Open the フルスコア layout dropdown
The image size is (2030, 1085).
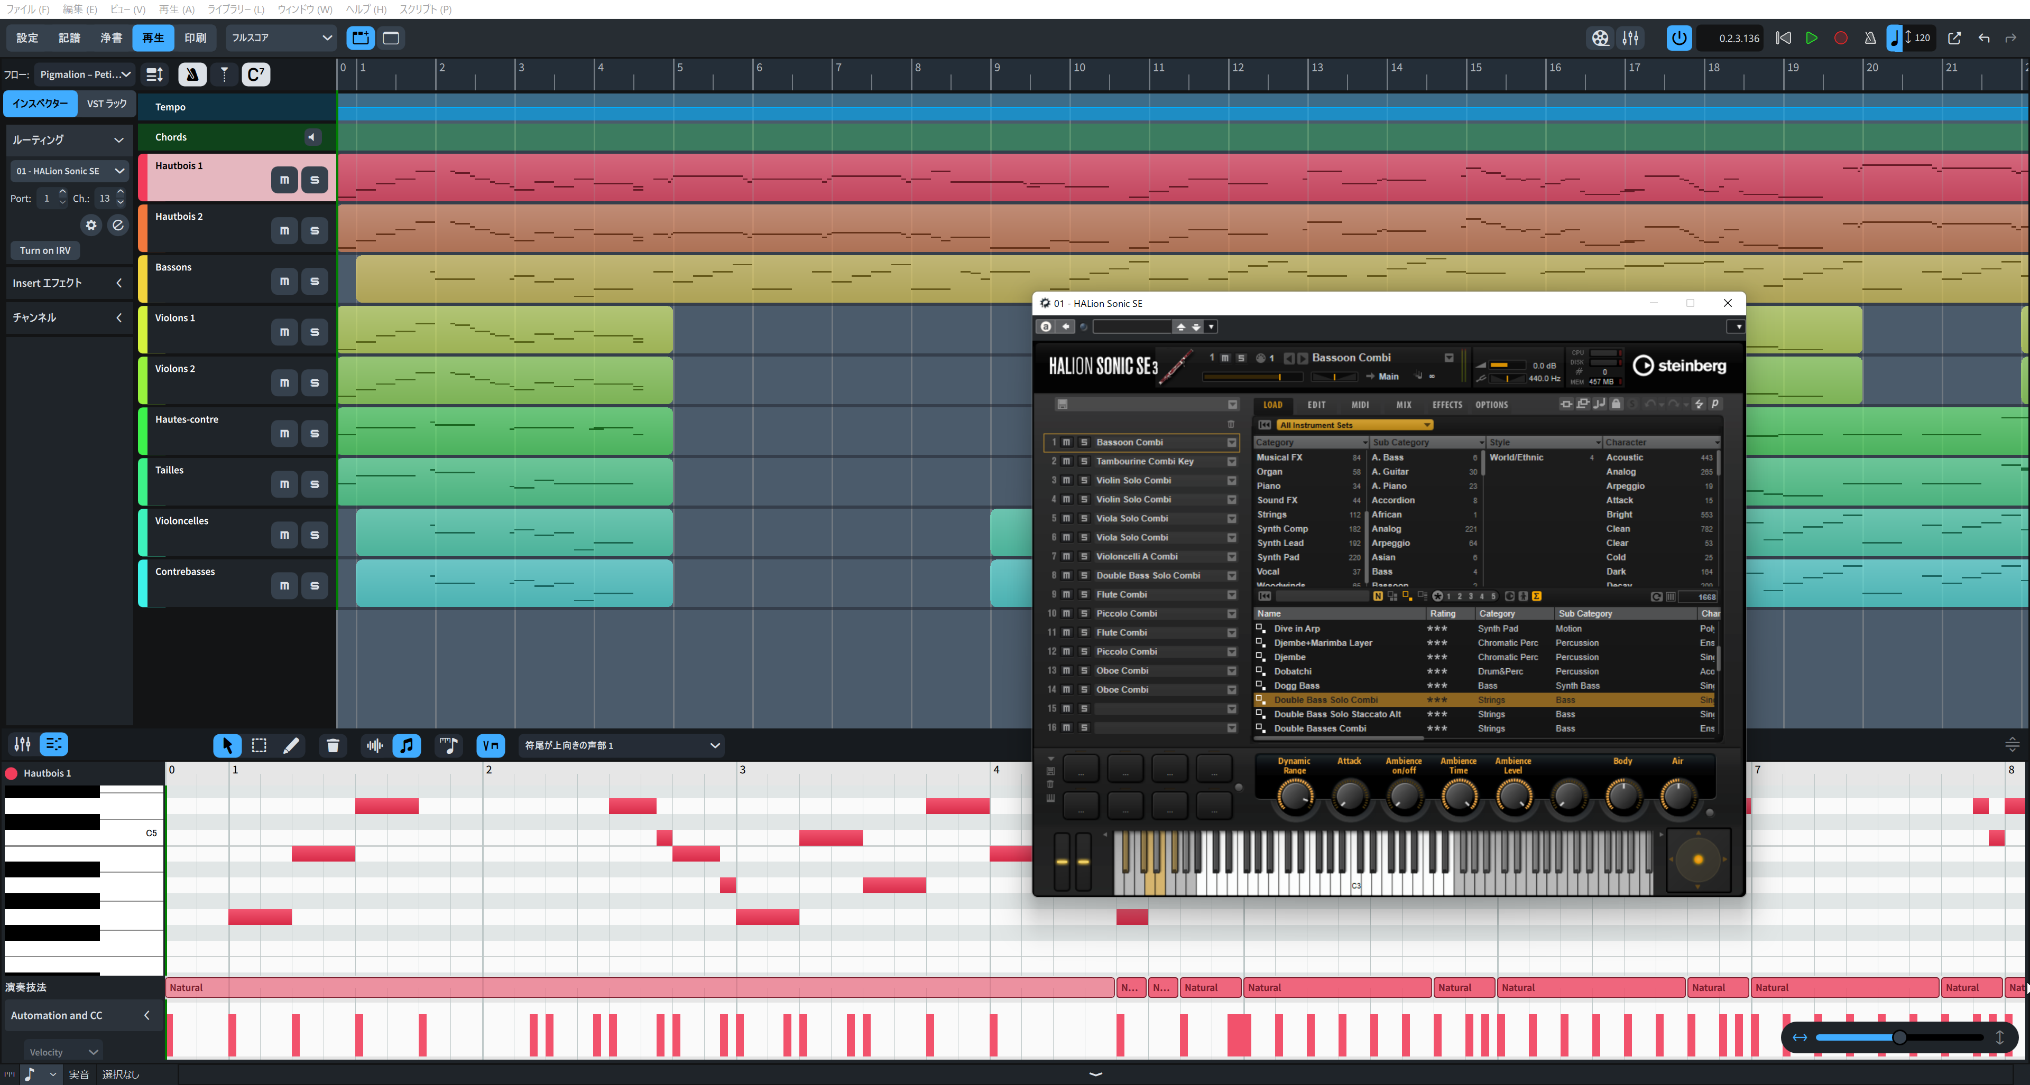tap(281, 38)
